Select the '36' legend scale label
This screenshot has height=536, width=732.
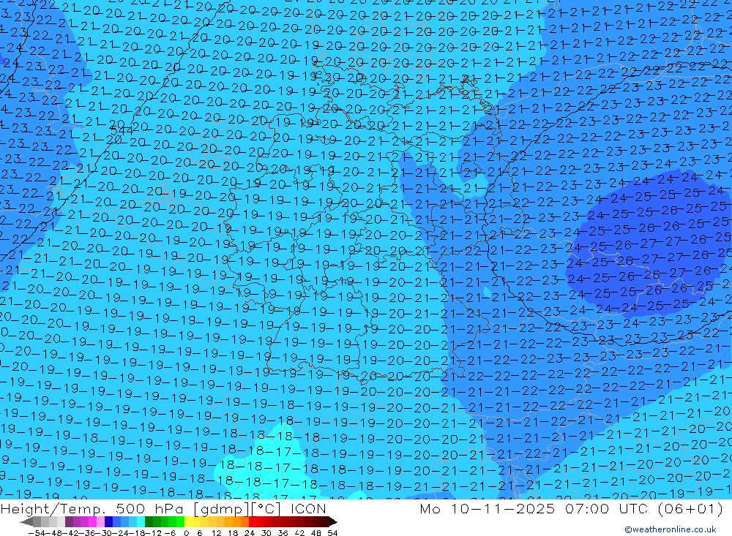[x=283, y=533]
